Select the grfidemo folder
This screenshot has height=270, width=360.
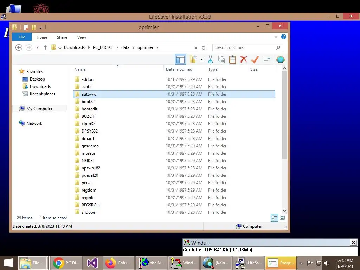(174, 146)
